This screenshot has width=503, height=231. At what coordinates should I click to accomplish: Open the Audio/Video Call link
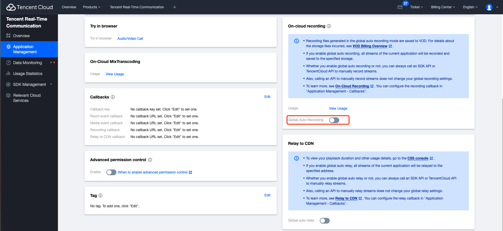pyautogui.click(x=130, y=39)
